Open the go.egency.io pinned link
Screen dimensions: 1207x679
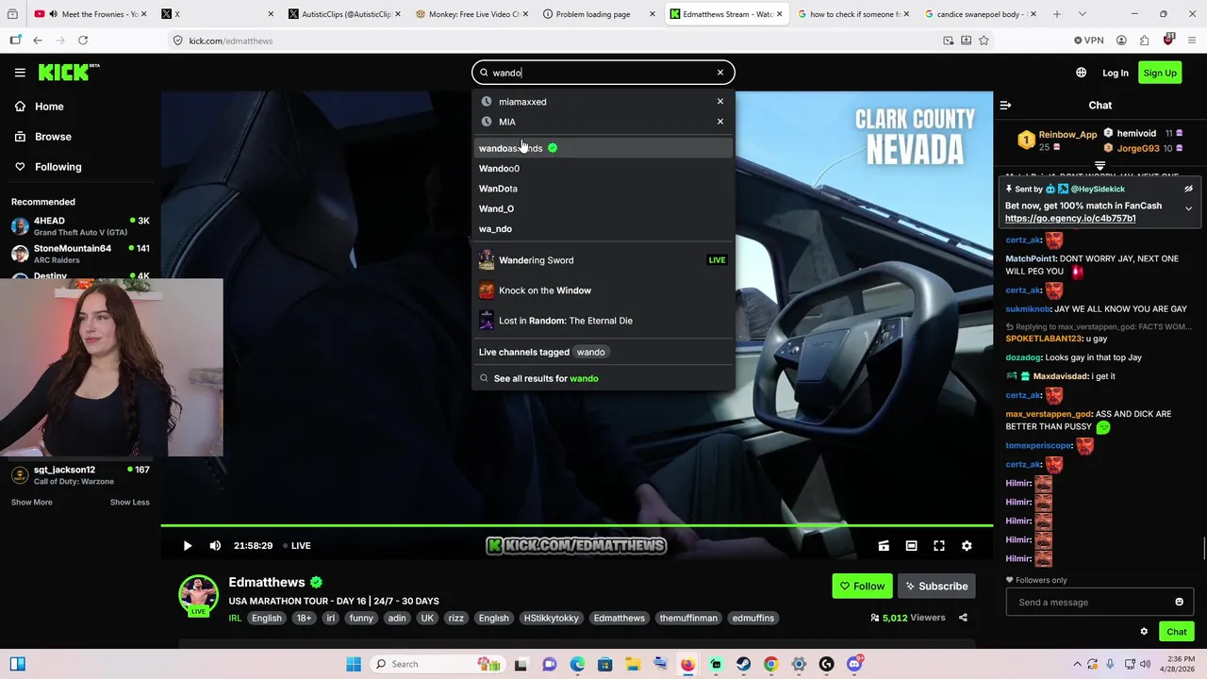click(1070, 219)
